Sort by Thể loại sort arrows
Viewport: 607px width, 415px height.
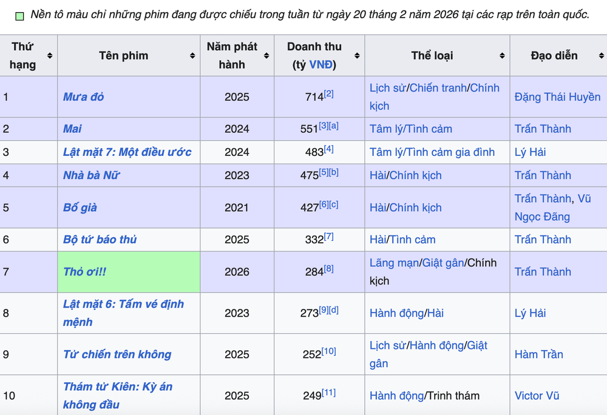(x=502, y=56)
